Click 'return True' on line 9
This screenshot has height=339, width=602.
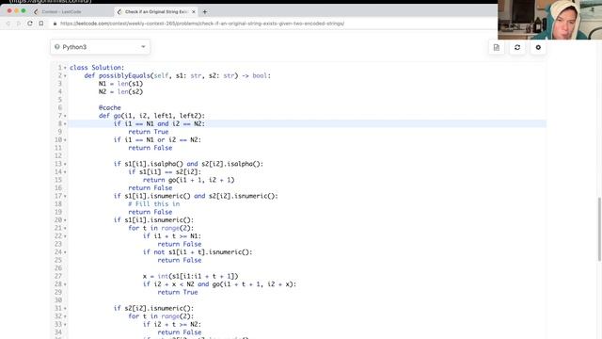149,132
